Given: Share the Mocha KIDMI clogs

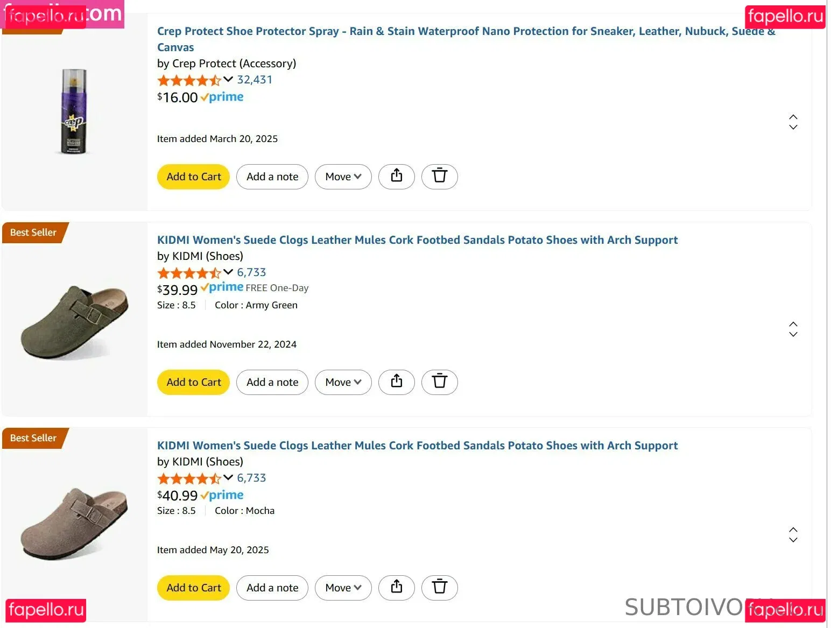Looking at the screenshot, I should tap(396, 587).
